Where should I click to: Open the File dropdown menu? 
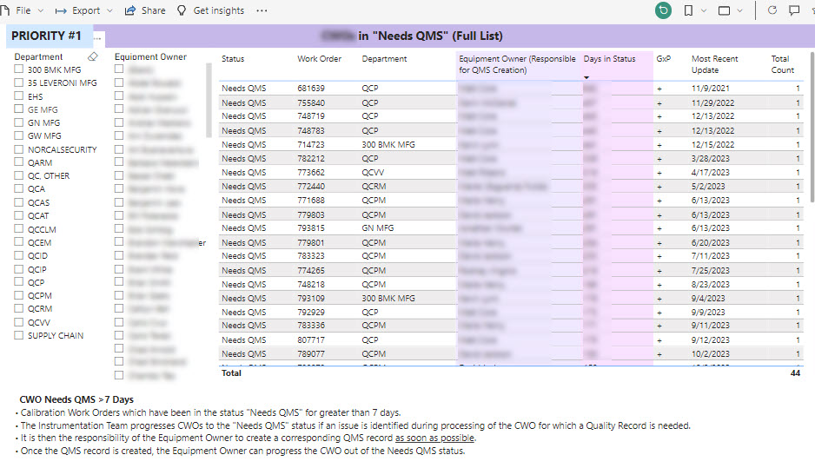pyautogui.click(x=23, y=10)
